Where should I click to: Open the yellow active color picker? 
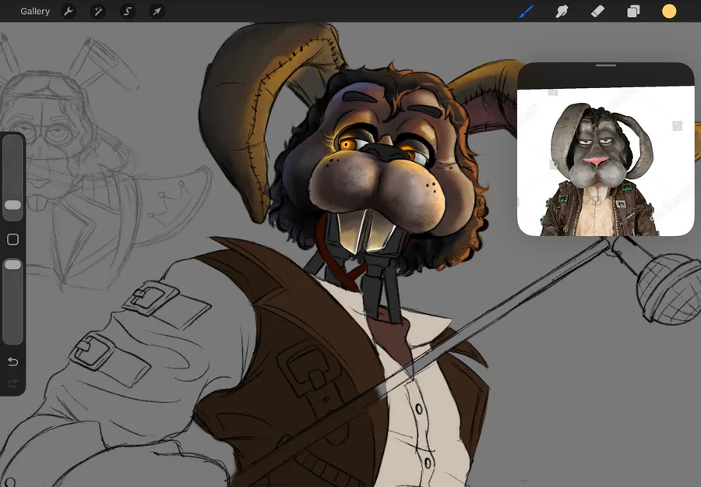pos(669,11)
